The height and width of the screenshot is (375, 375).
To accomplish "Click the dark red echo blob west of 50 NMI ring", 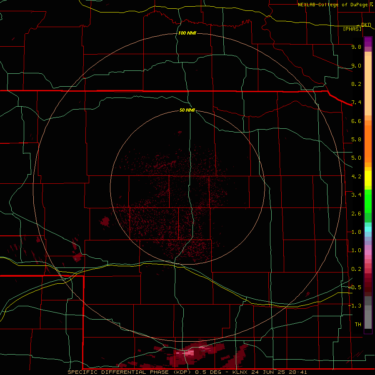I will 105,221.
